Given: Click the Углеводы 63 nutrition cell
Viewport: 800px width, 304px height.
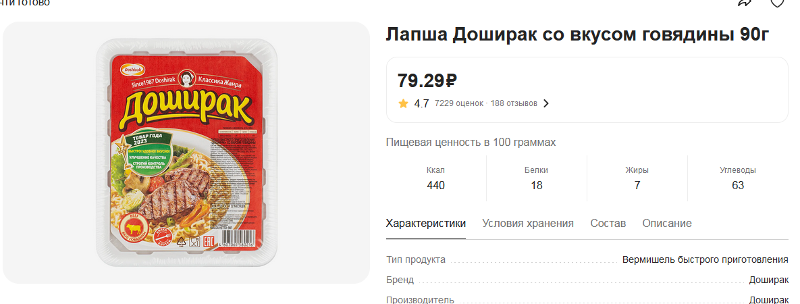Looking at the screenshot, I should click(738, 178).
